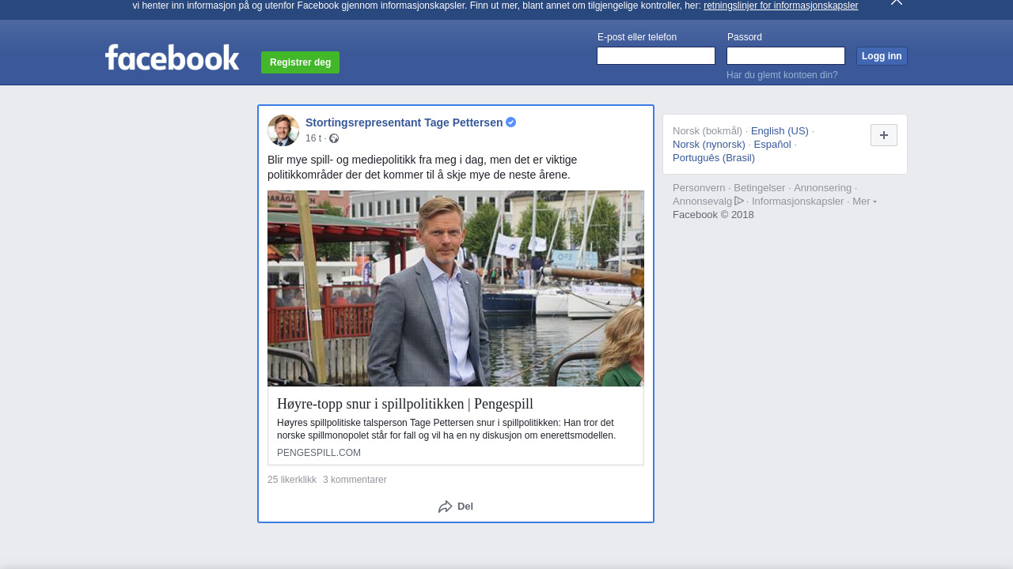Click the post text about spill- og mediepolitikk
Image resolution: width=1013 pixels, height=569 pixels.
click(x=423, y=167)
